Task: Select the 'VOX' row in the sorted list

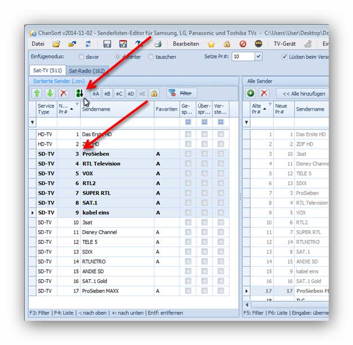Action: coord(129,173)
